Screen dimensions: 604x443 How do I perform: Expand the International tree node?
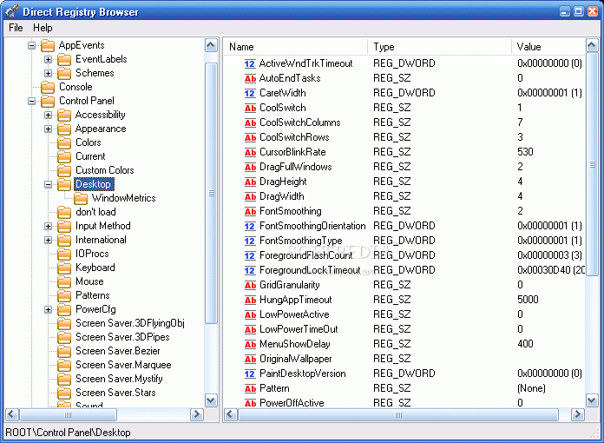coord(48,241)
